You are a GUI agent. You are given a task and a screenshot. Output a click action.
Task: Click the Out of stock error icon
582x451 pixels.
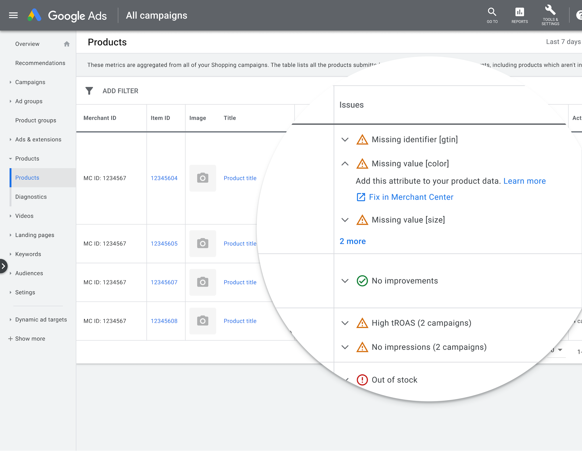[x=362, y=380]
